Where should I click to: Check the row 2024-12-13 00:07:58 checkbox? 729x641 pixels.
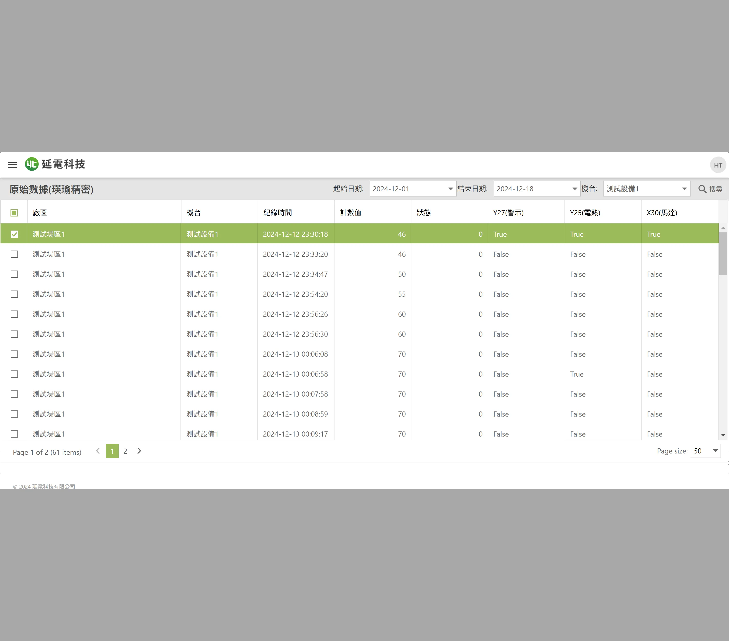(14, 394)
